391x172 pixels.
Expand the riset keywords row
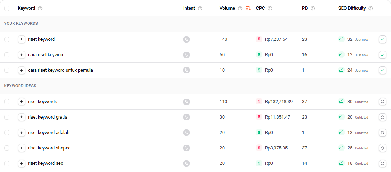(22, 102)
